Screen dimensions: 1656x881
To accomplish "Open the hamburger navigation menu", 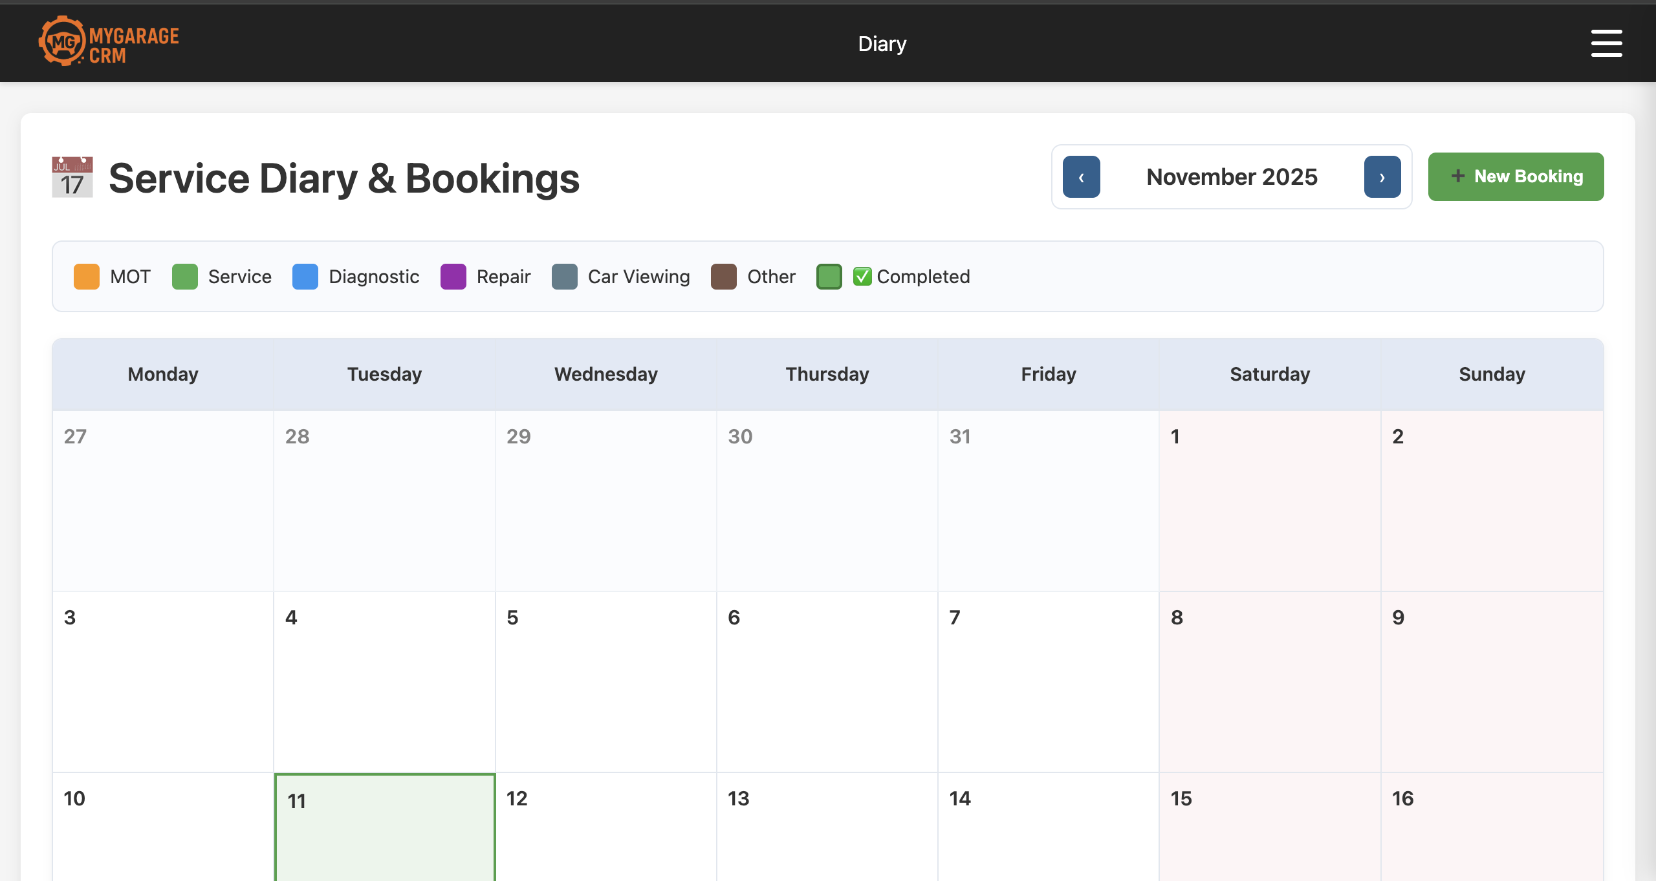I will (x=1607, y=43).
